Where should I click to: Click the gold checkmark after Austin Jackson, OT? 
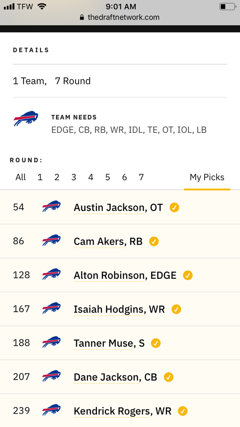[174, 208]
